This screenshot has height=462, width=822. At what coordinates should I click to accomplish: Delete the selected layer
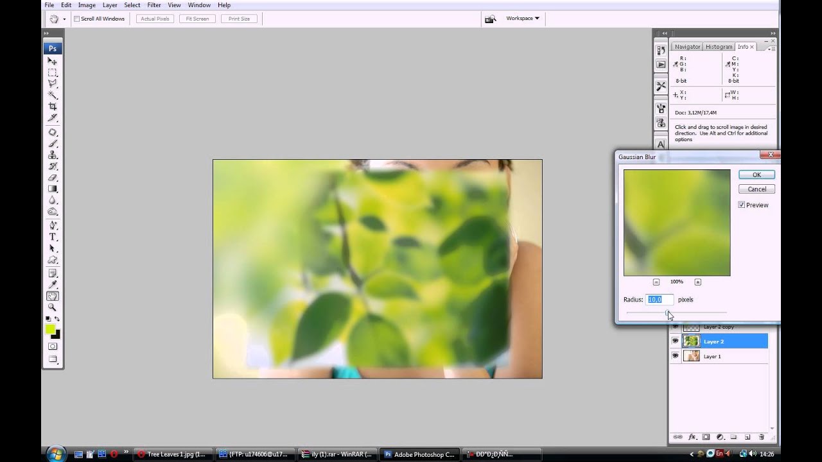pyautogui.click(x=762, y=437)
